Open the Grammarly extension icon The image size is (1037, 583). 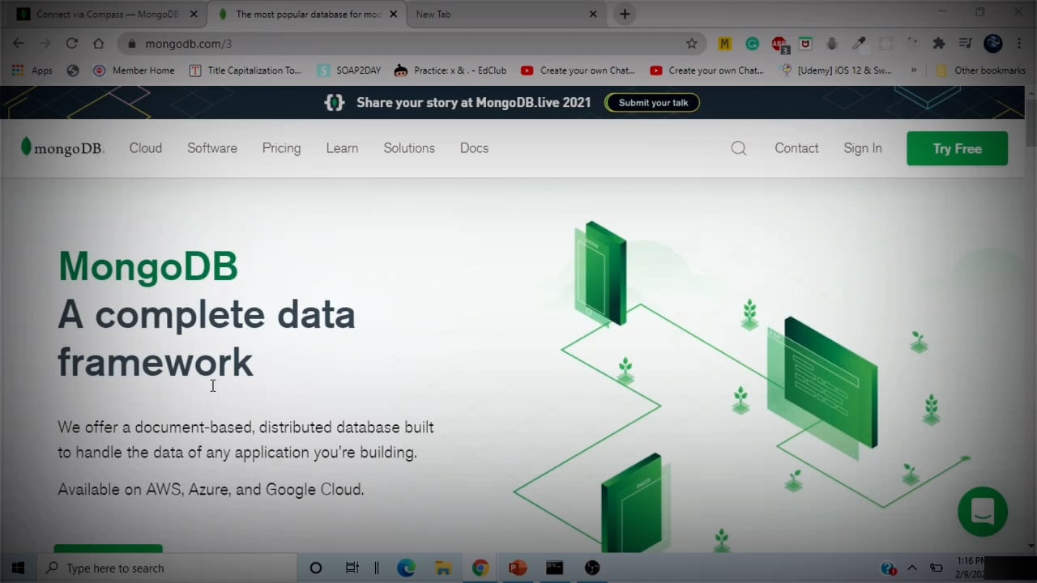click(752, 44)
